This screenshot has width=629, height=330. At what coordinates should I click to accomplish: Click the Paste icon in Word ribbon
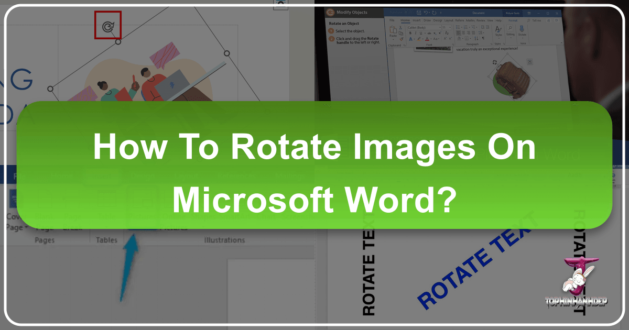coord(393,32)
